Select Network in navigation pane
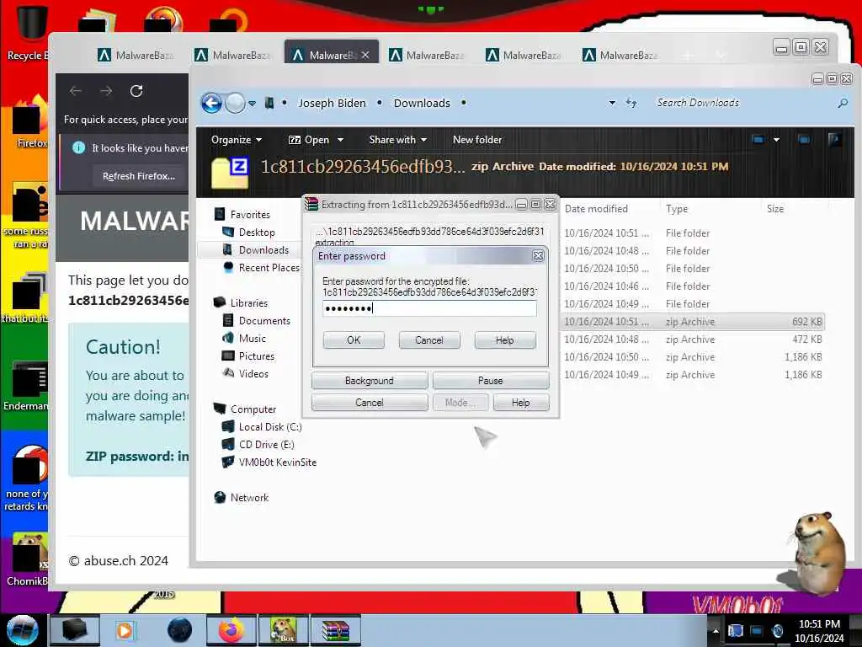The image size is (862, 647). [x=249, y=497]
